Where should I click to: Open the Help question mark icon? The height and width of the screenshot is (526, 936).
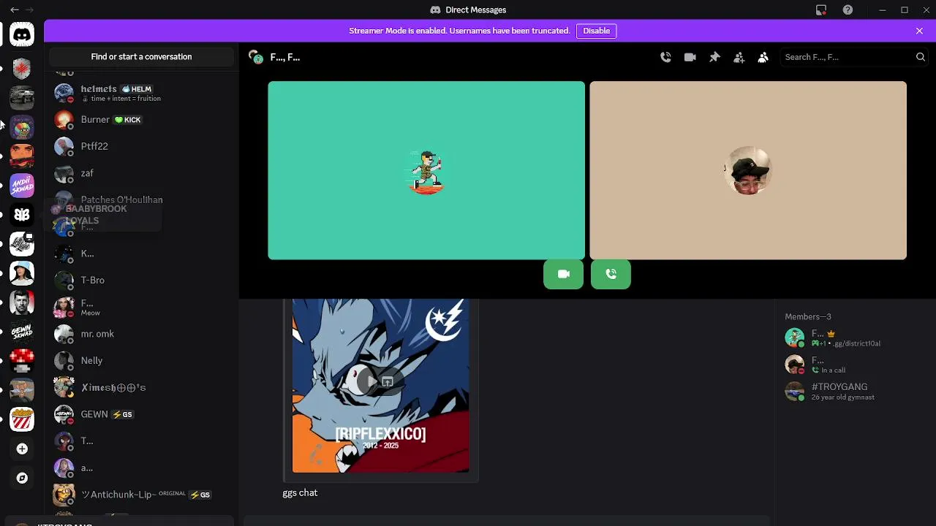(x=848, y=9)
